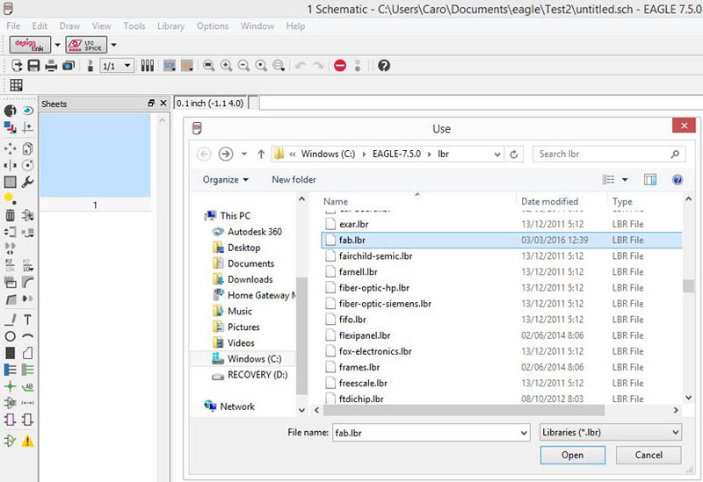Click the Search lbr field
This screenshot has height=482, width=703.
pos(609,155)
